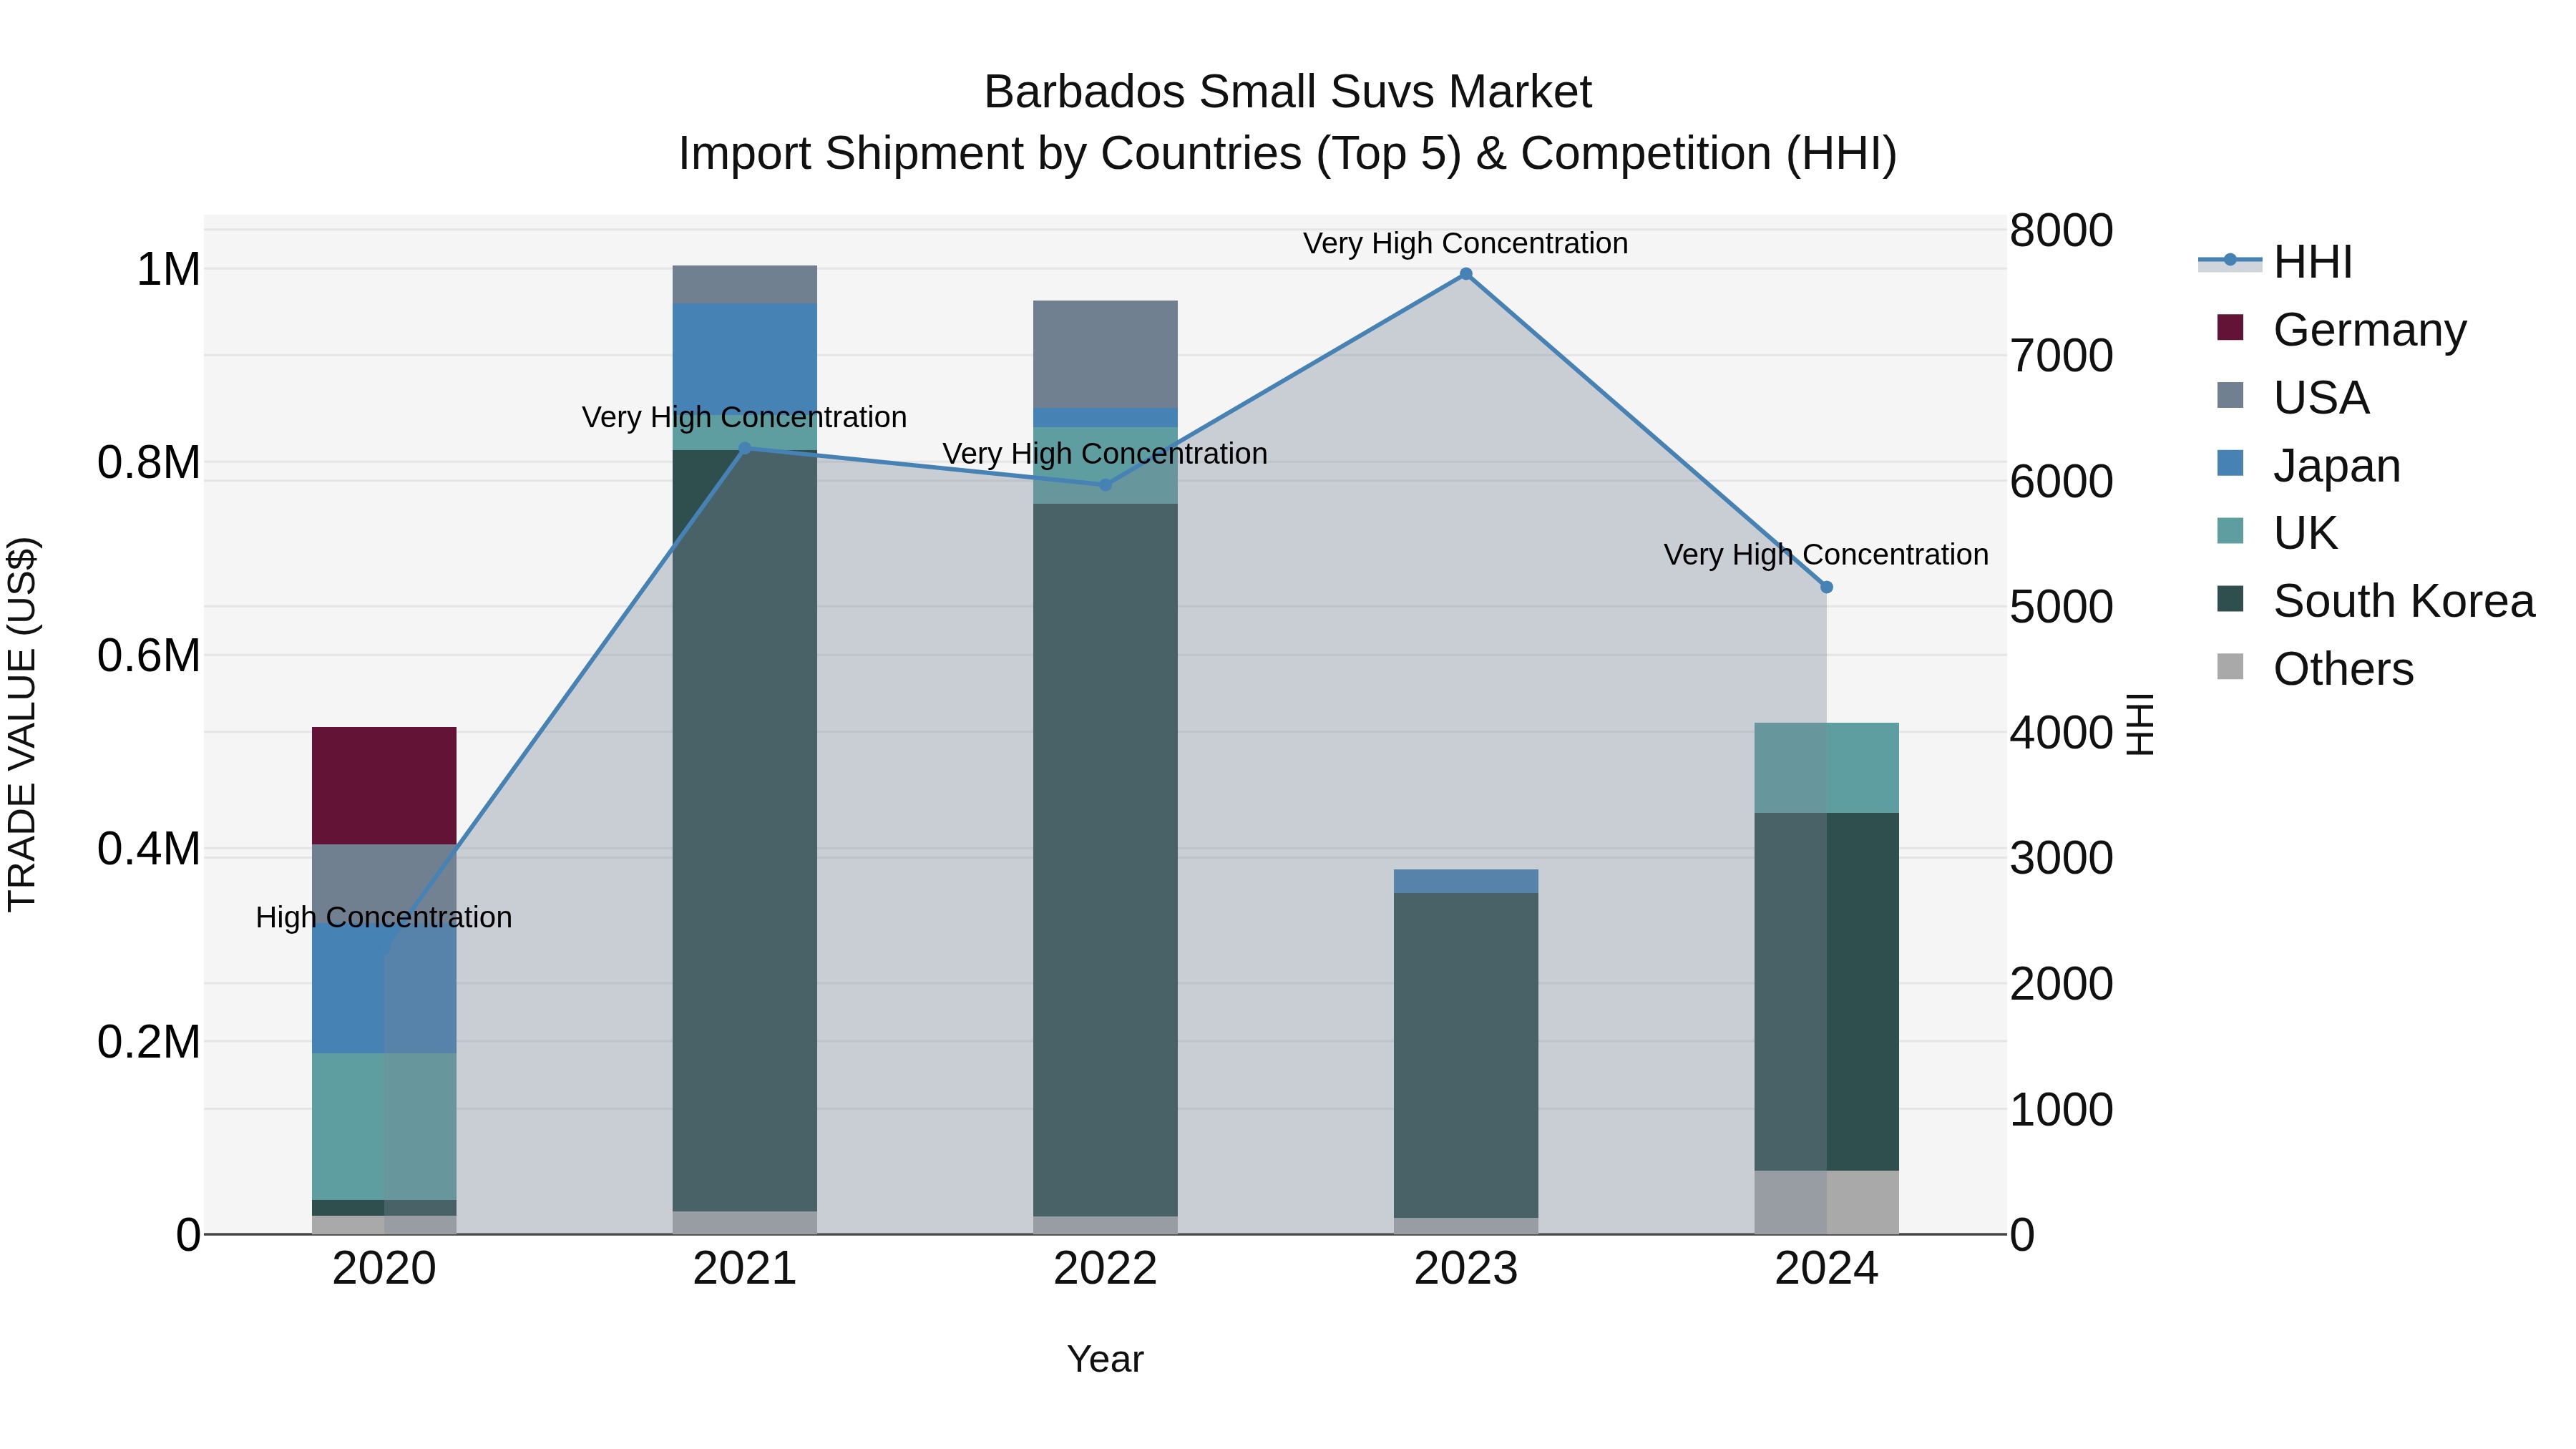Toggle the Germany legend entry
This screenshot has height=1449, width=2576.
click(2342, 329)
